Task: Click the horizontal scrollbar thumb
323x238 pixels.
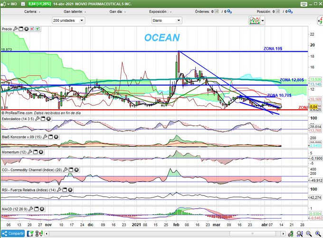Action: coord(253,234)
